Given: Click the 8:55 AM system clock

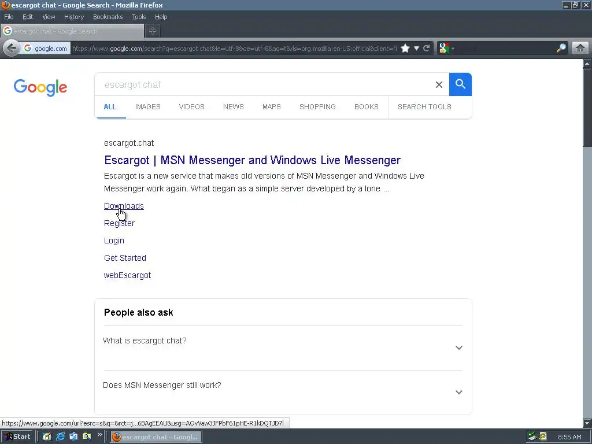Looking at the screenshot, I should click(x=569, y=437).
